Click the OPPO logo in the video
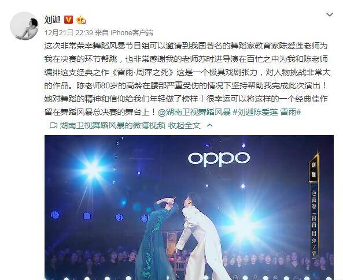The height and width of the screenshot is (280, 343). 219,159
